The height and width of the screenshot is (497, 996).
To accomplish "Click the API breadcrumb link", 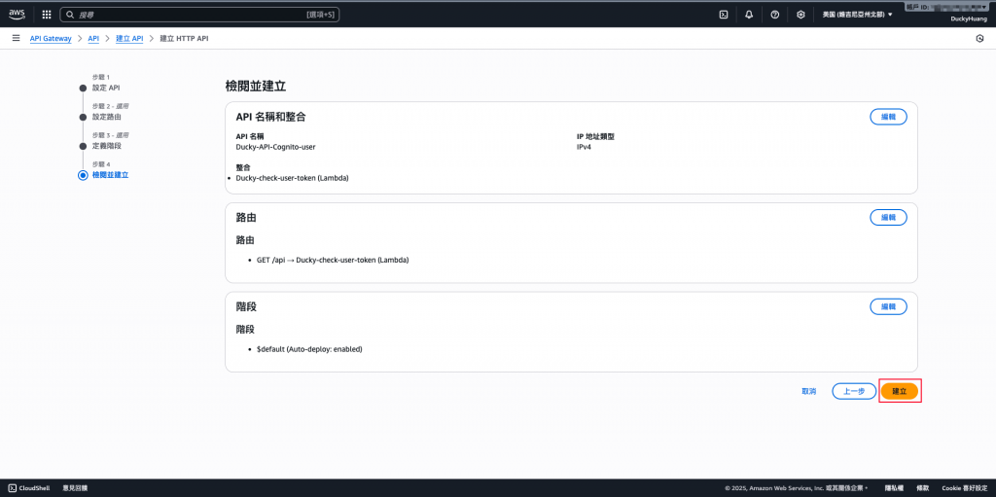I will [x=93, y=39].
